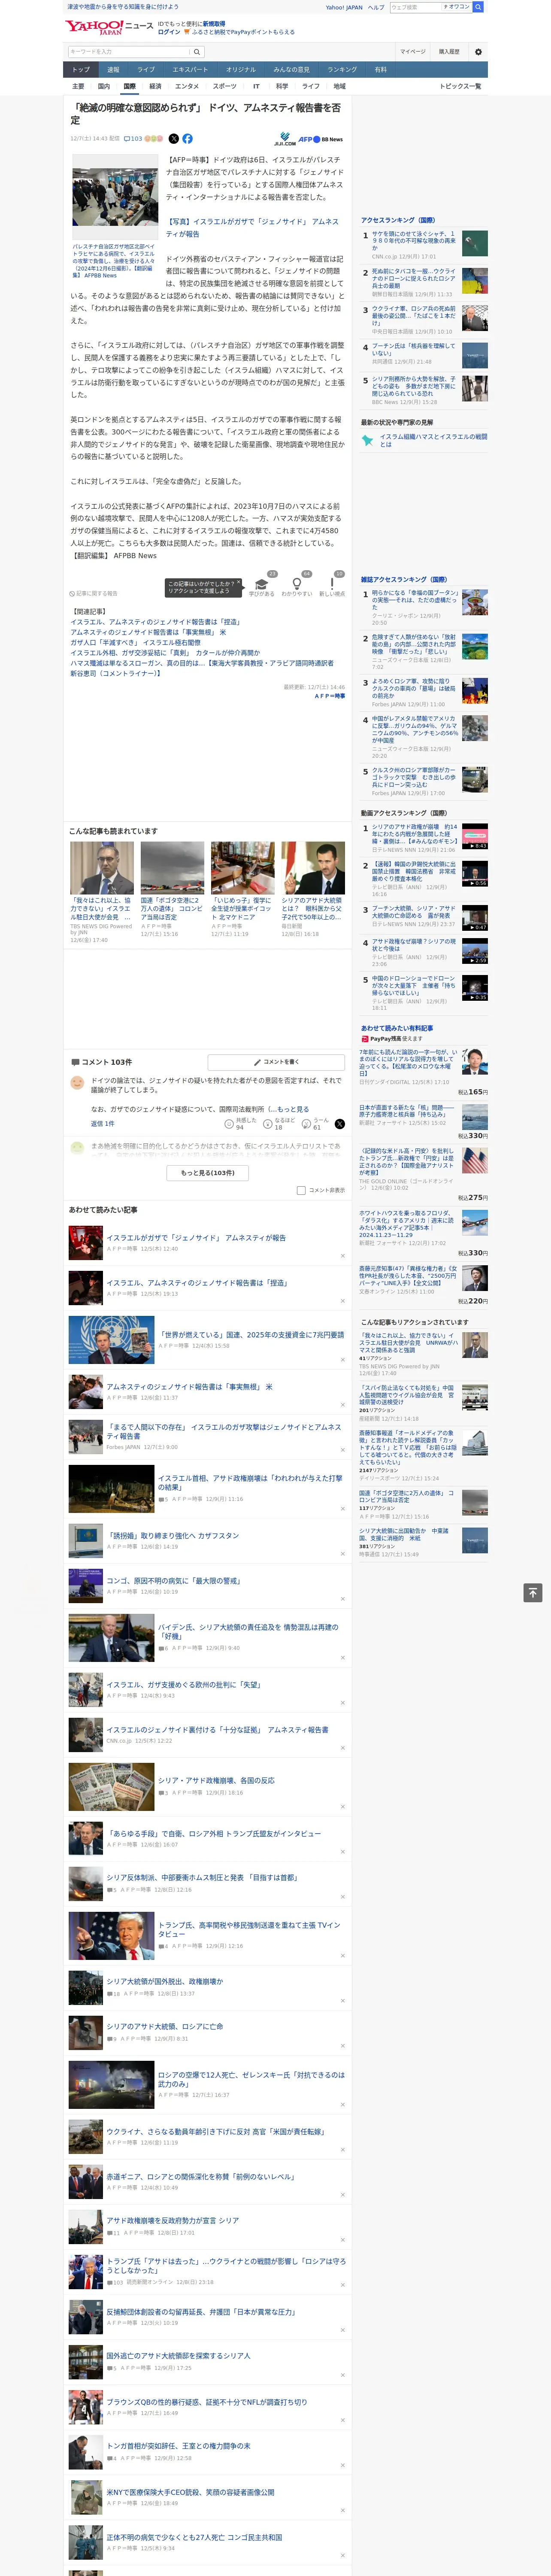Open related link ガザ人口「半減すべき」
The image size is (551, 2576).
pos(135,643)
